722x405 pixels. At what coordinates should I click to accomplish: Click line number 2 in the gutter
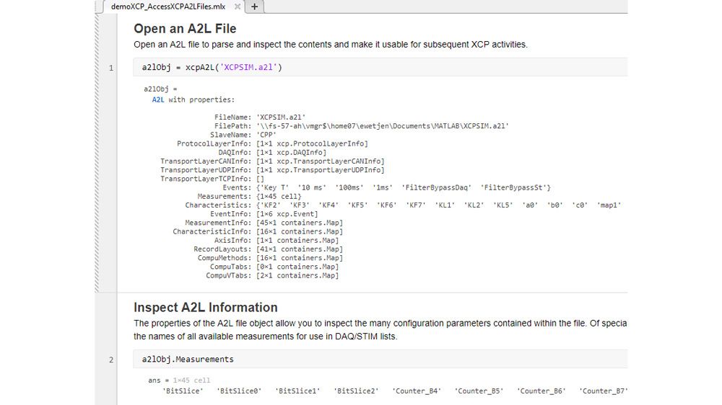click(x=110, y=359)
